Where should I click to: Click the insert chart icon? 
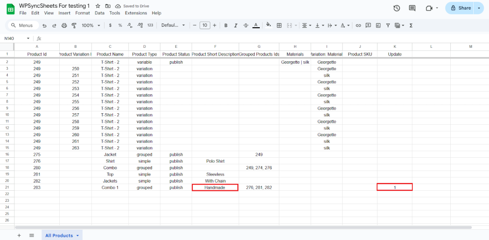click(x=378, y=25)
